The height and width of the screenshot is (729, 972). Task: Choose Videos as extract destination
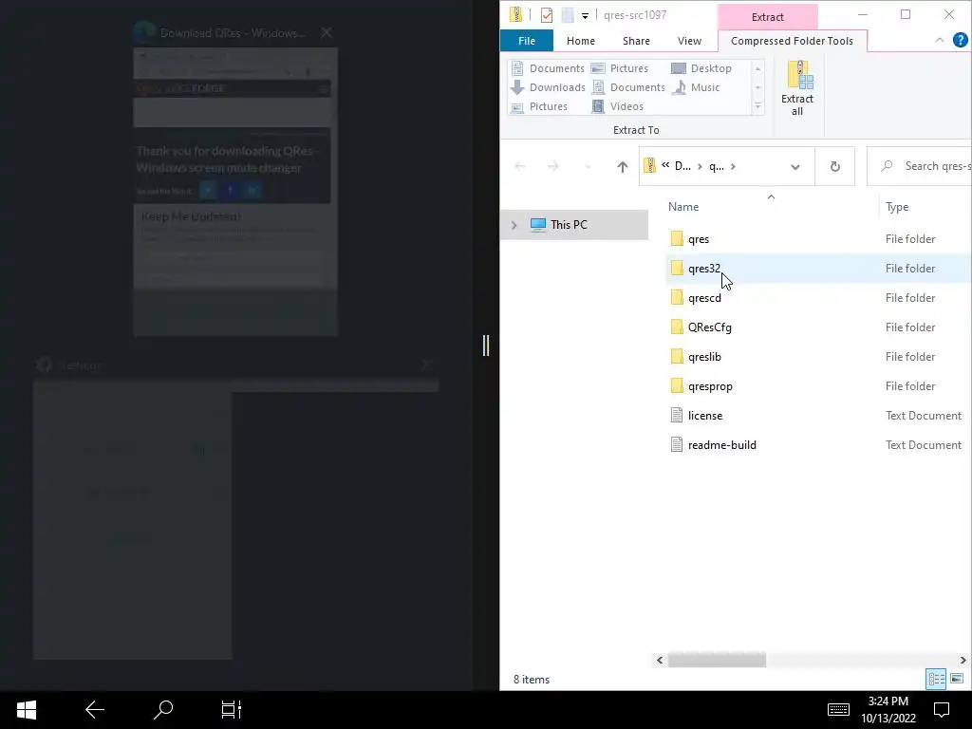click(x=617, y=106)
